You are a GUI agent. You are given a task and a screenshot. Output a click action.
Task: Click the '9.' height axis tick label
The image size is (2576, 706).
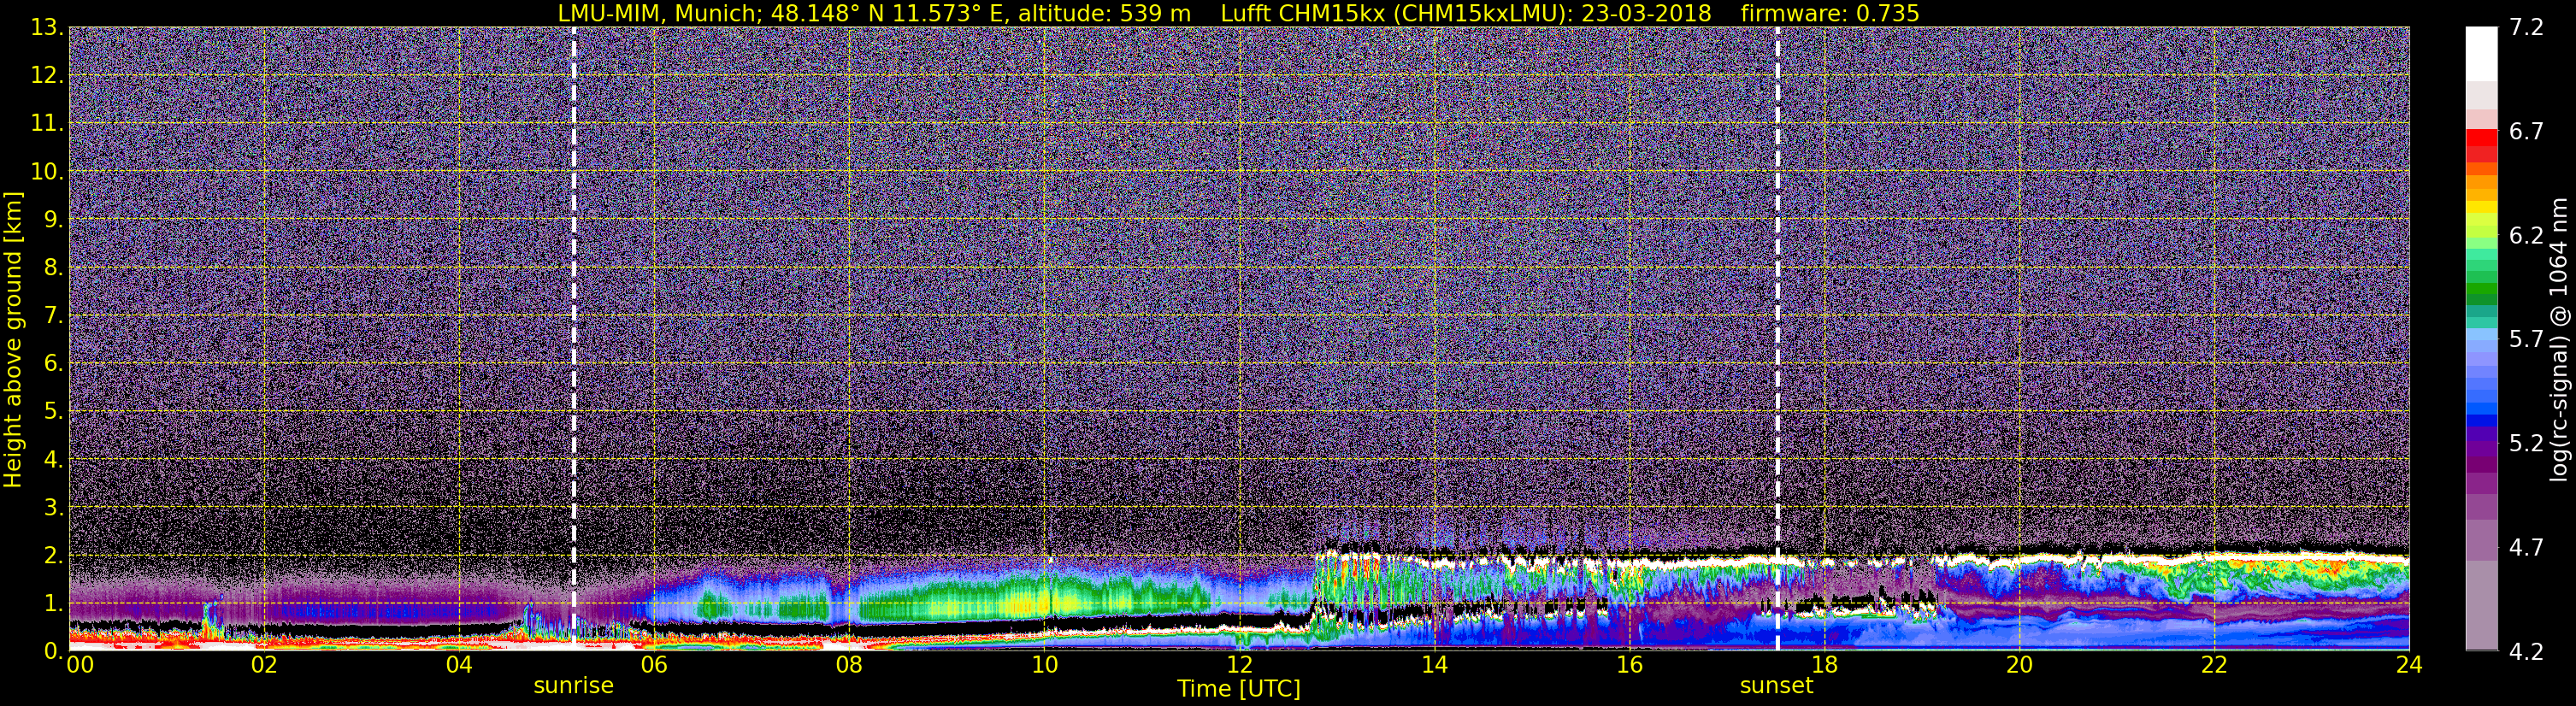pos(53,219)
